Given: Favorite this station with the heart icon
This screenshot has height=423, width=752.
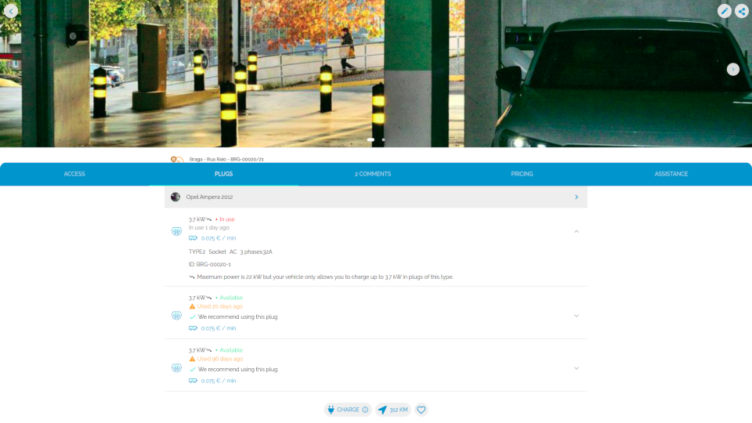Looking at the screenshot, I should coord(421,410).
